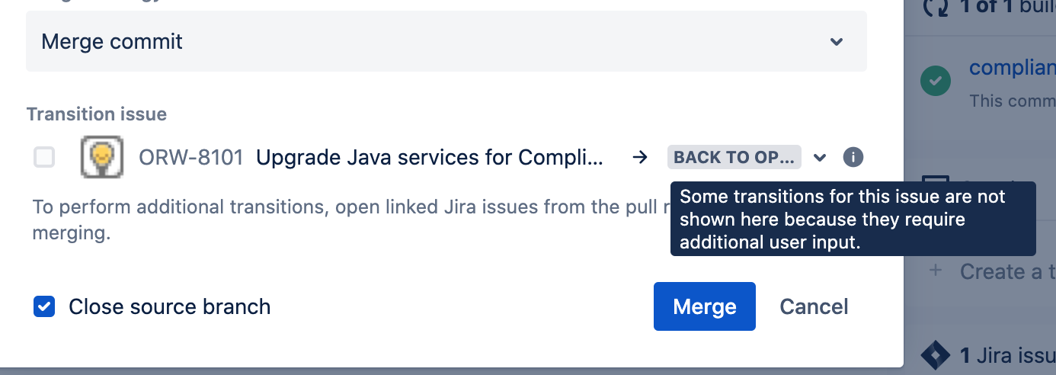Uncheck the Close source branch checkbox
This screenshot has width=1056, height=375.
[x=44, y=306]
